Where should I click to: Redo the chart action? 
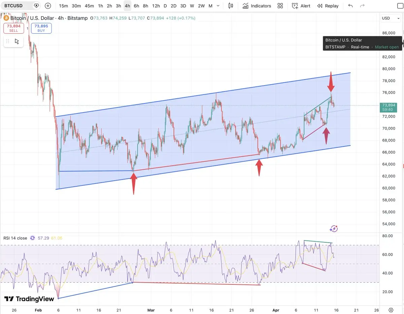(x=362, y=6)
